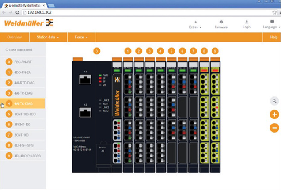
Task: Switch to the Overview tab
Action: click(x=14, y=37)
